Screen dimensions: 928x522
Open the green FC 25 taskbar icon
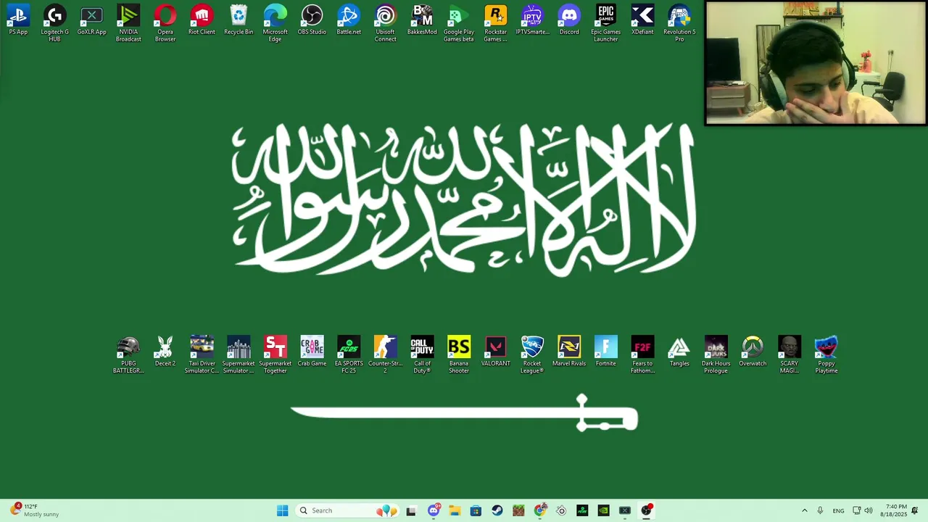pos(582,510)
